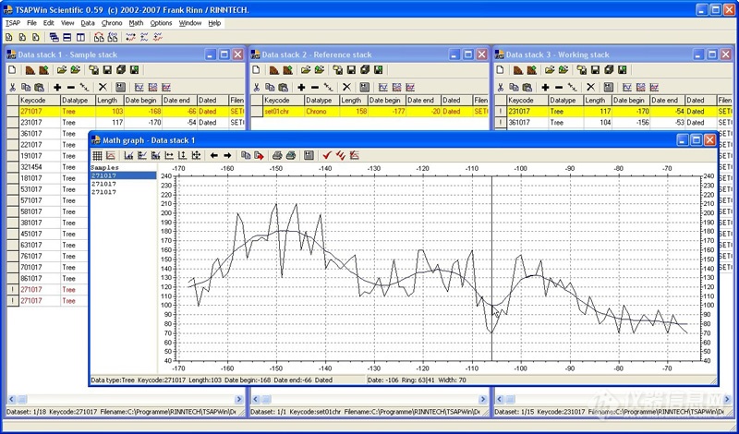Click the left arrow in Math graph toolbar

click(x=214, y=155)
